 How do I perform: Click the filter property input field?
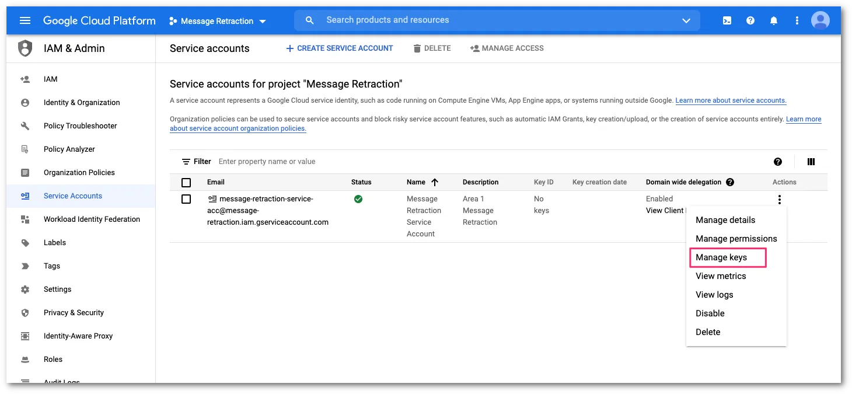click(x=292, y=161)
